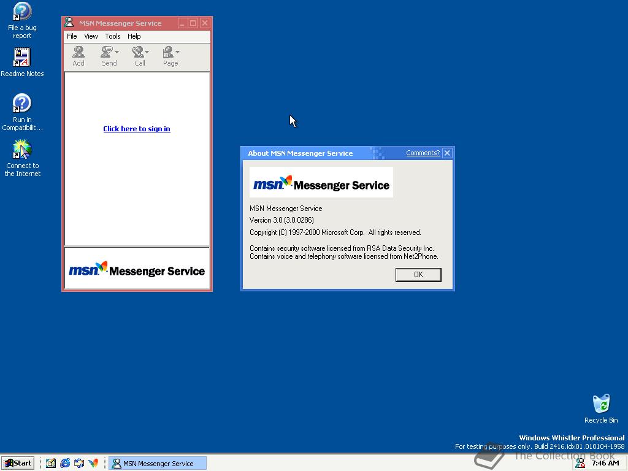This screenshot has width=628, height=471.
Task: Select the File a bug report desktop icon
Action: (x=22, y=21)
